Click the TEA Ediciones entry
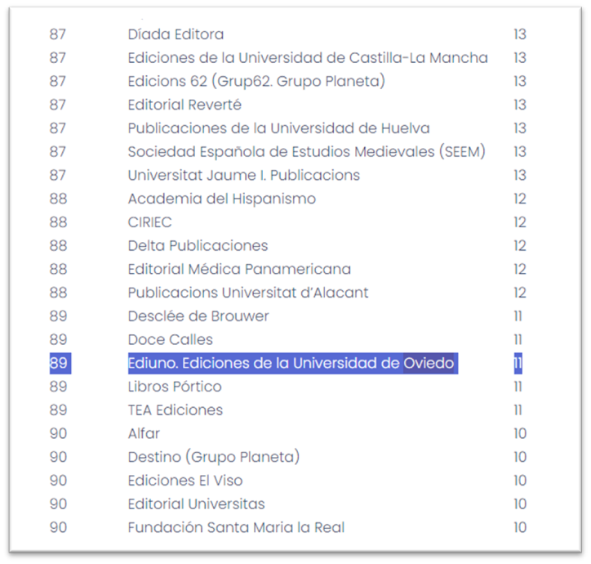The height and width of the screenshot is (564, 591). (175, 410)
